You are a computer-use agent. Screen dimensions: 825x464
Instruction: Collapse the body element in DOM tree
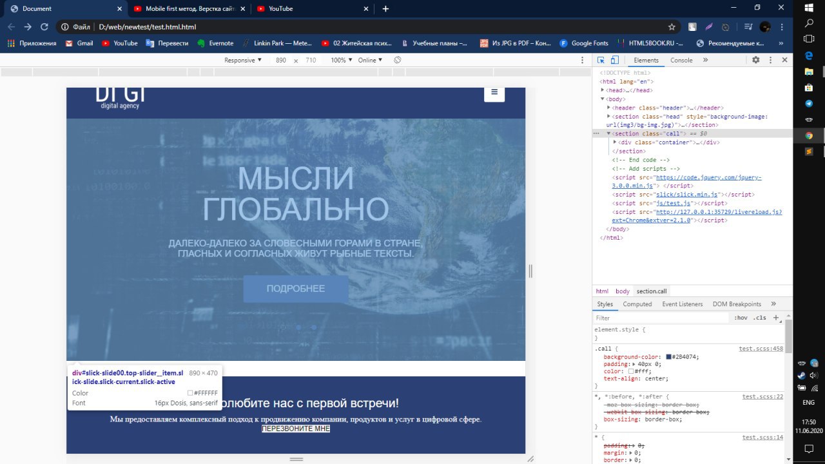pyautogui.click(x=603, y=99)
